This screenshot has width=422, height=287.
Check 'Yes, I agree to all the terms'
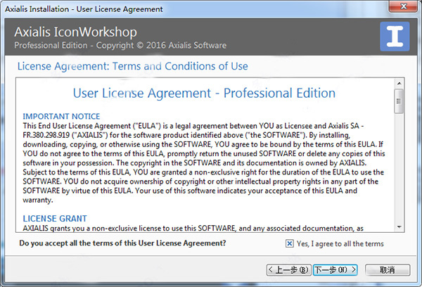(290, 243)
